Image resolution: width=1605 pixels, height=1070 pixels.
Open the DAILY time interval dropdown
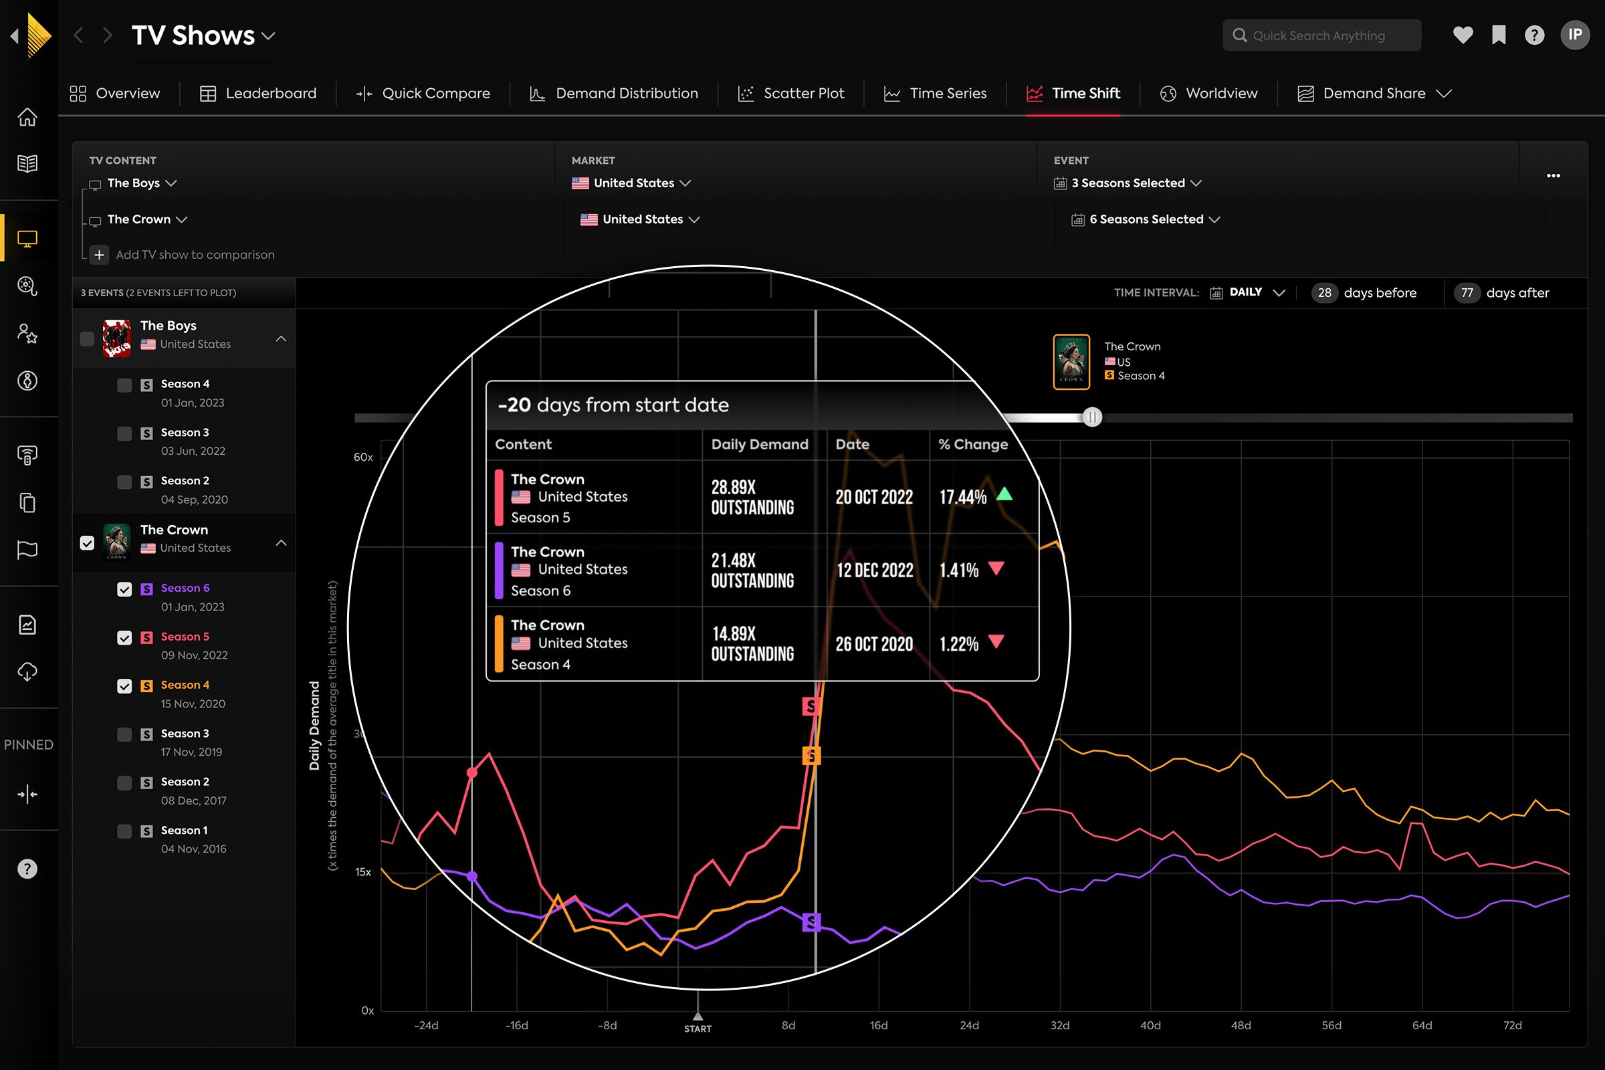(1247, 293)
